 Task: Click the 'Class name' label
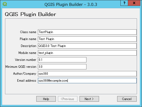point(28,32)
